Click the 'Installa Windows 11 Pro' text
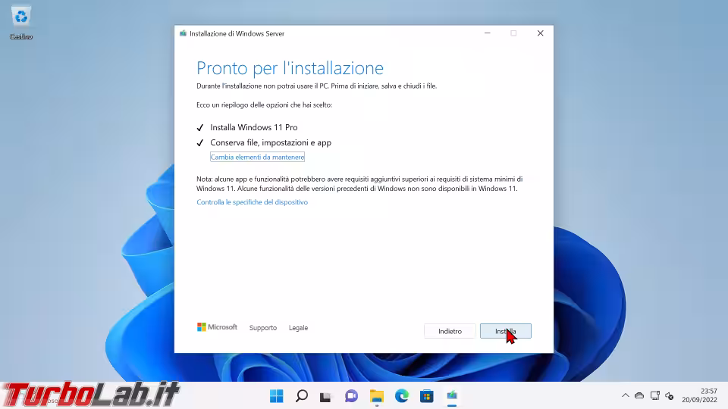728x409 pixels. click(x=254, y=127)
